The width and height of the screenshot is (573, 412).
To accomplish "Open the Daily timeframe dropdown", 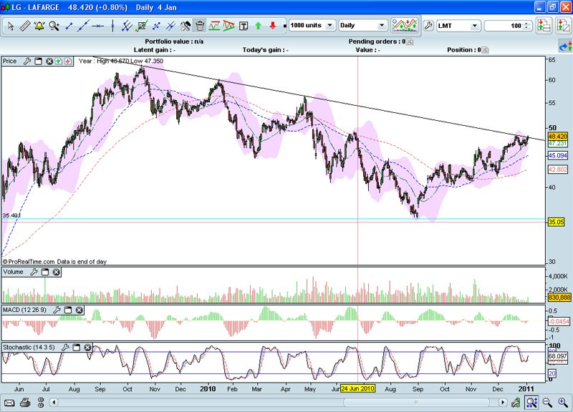I will [362, 26].
